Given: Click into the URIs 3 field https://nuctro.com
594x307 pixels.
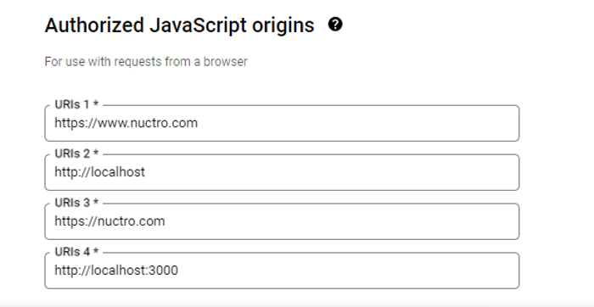Looking at the screenshot, I should pos(282,221).
